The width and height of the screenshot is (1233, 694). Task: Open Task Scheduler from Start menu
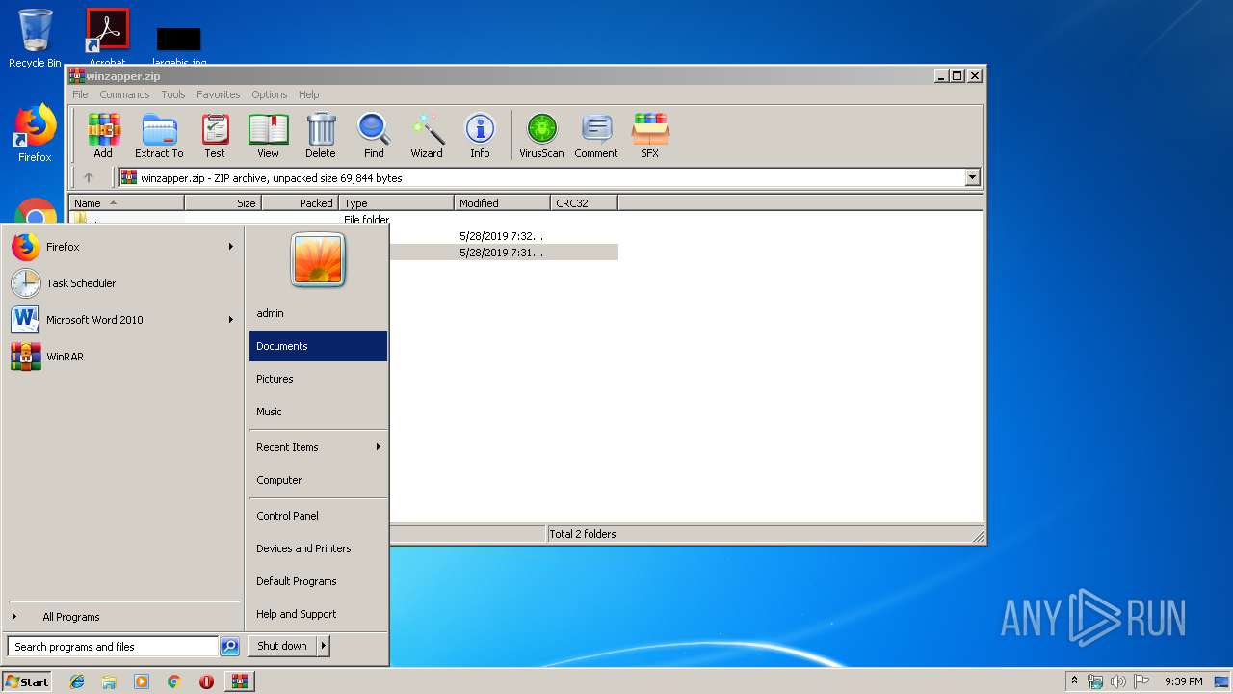122,283
